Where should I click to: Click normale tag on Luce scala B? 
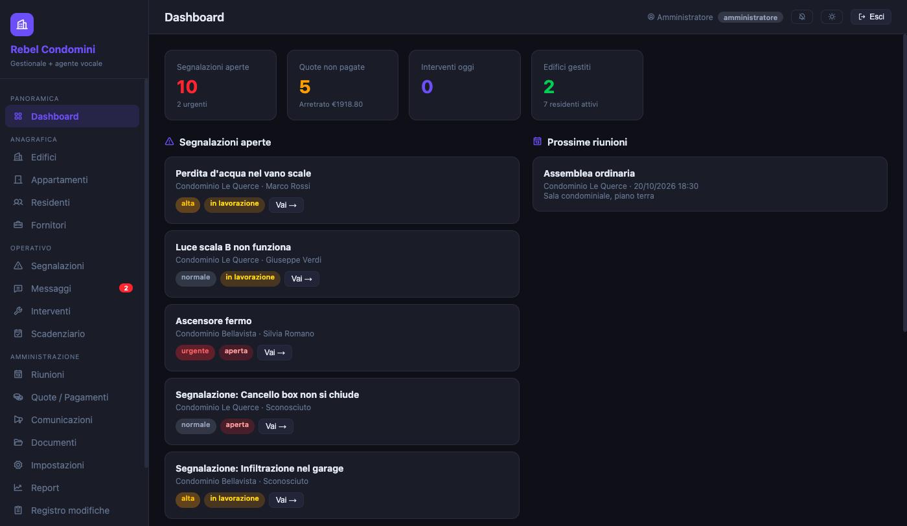(196, 278)
